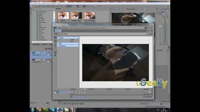Go to next keyframe in Pan/Crop

[x=80, y=97]
